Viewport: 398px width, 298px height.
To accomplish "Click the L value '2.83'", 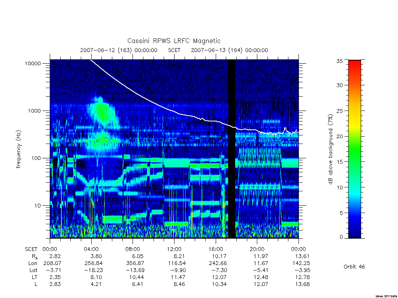I will pyautogui.click(x=55, y=284).
